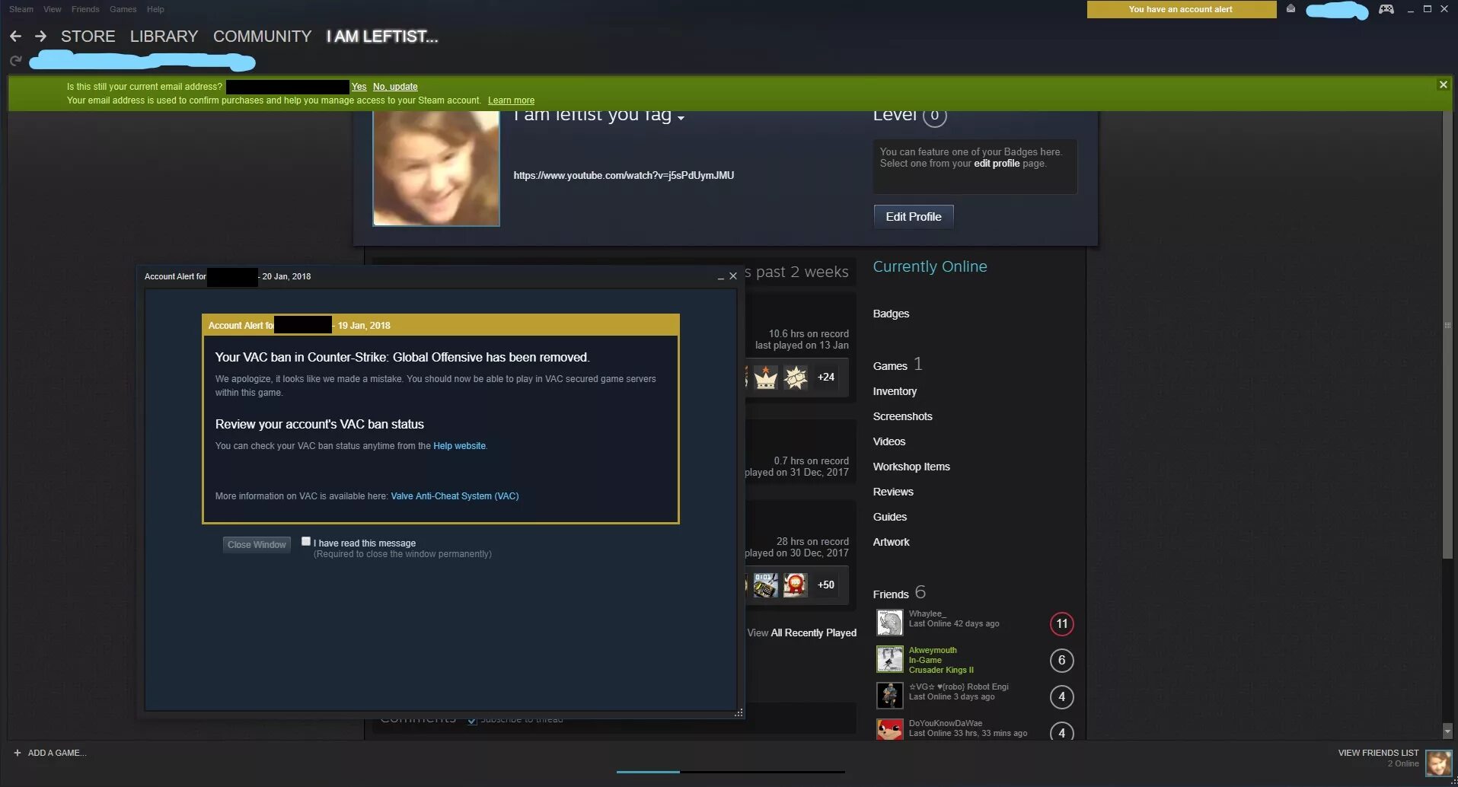The width and height of the screenshot is (1458, 787).
Task: Close the Account Alert popup window
Action: pyautogui.click(x=733, y=276)
